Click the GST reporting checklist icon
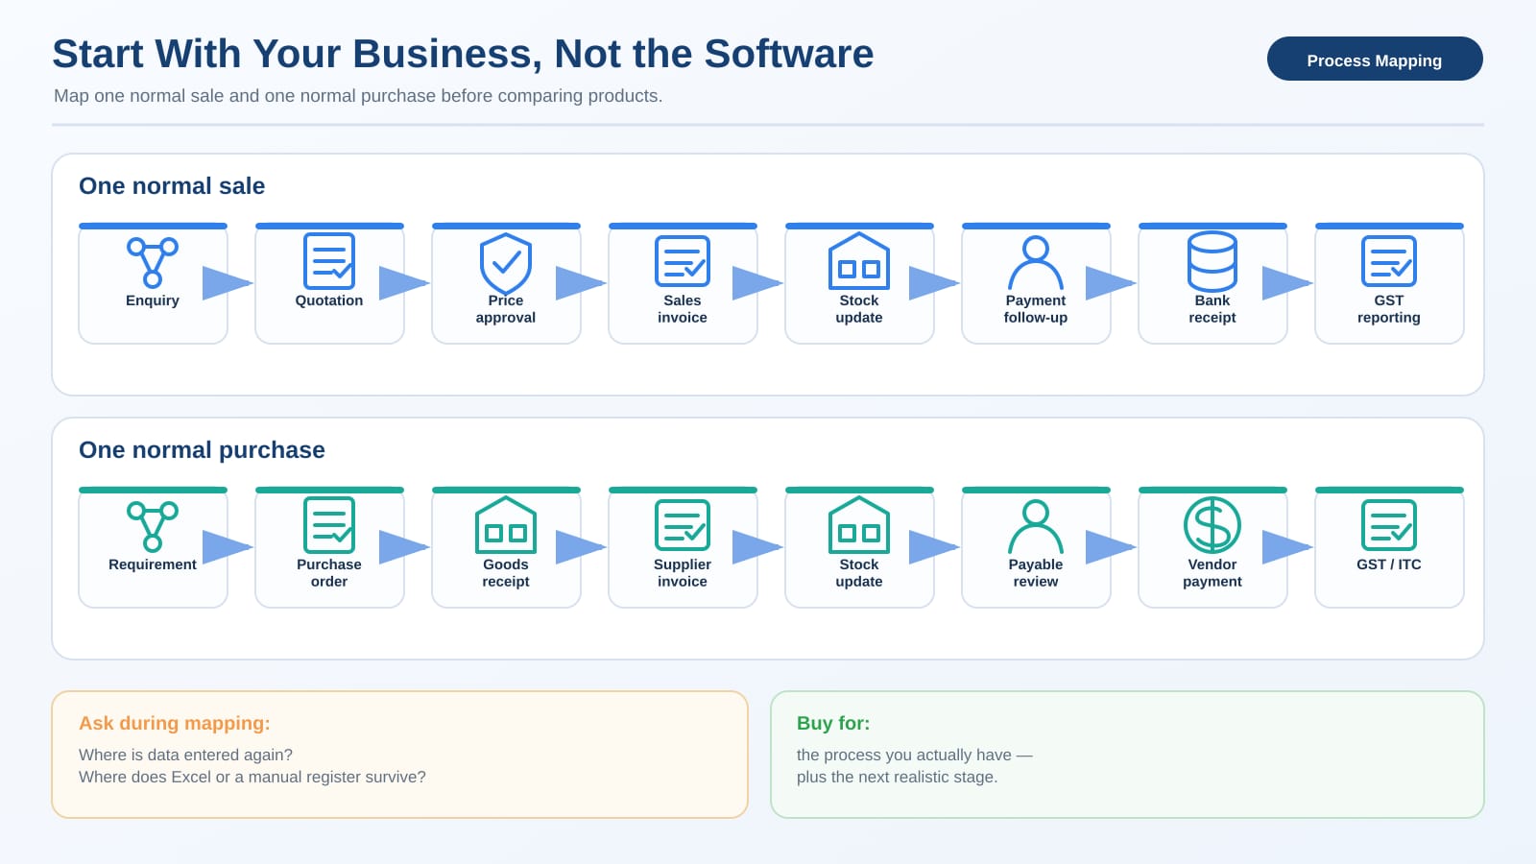Viewport: 1536px width, 864px height. coord(1389,261)
